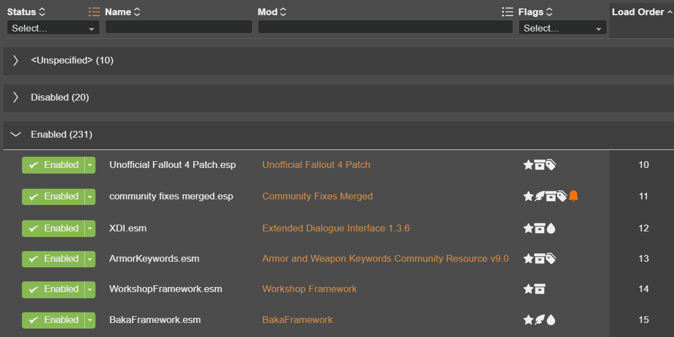Select the community fixes merged.esp plugin name
Image resolution: width=674 pixels, height=337 pixels.
171,196
